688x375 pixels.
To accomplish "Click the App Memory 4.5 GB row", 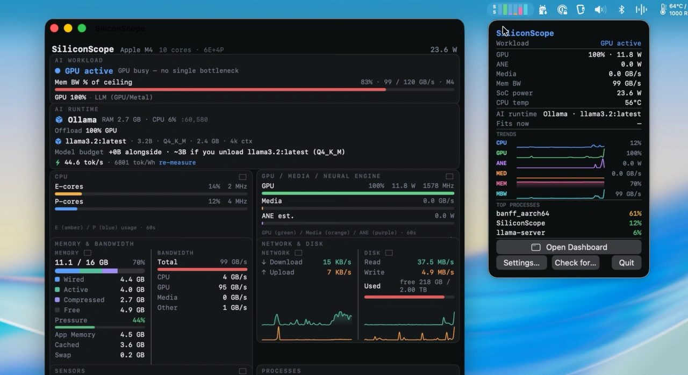I will [x=99, y=335].
